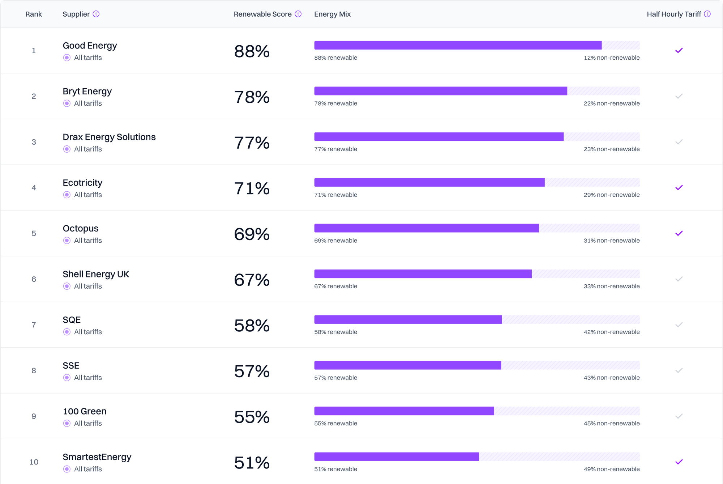Click the 100 Green supplier name
The height and width of the screenshot is (484, 723).
click(x=85, y=411)
